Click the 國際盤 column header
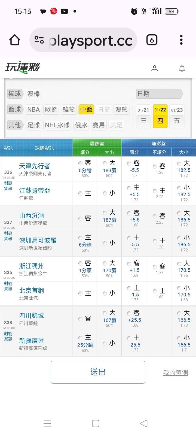 97,143
